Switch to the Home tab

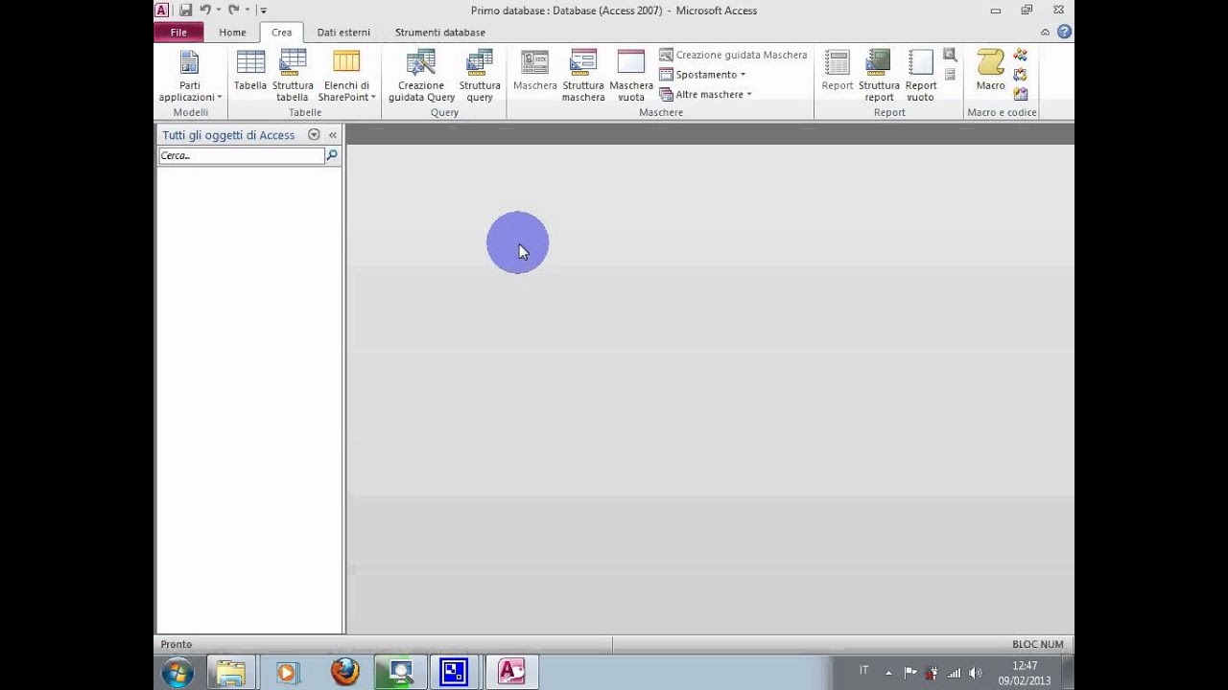(232, 33)
